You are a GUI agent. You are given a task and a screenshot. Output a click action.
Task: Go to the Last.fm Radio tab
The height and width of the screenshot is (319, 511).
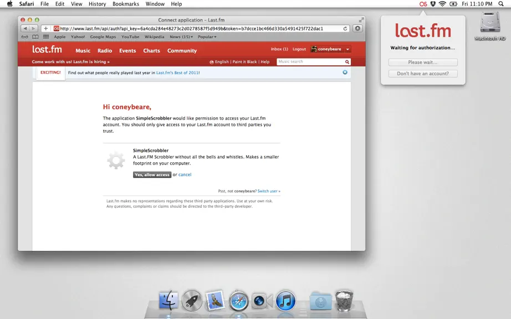105,51
